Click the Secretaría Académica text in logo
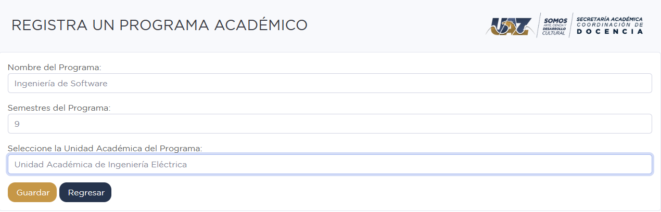 609,19
